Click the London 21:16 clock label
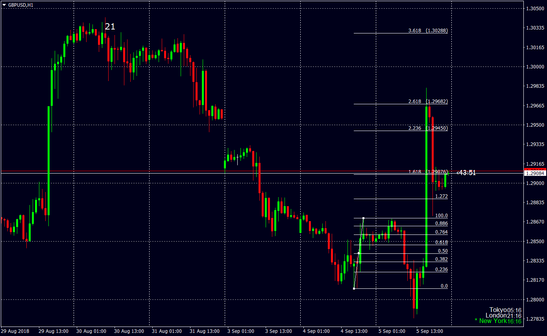This screenshot has width=547, height=336. coord(503,316)
